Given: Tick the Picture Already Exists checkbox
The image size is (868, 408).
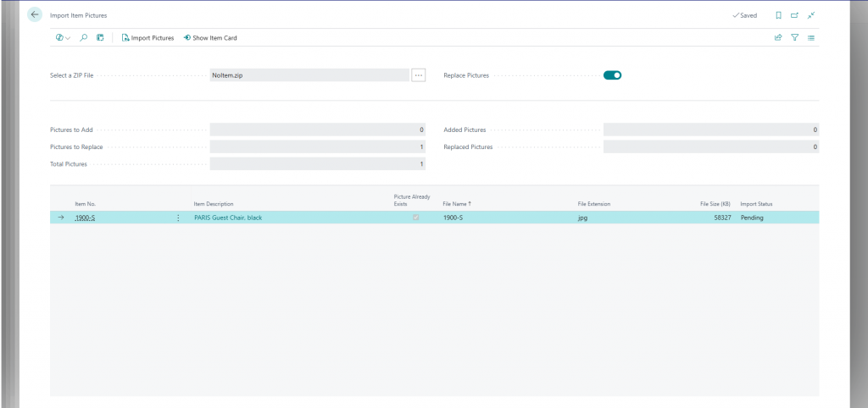Looking at the screenshot, I should point(415,218).
